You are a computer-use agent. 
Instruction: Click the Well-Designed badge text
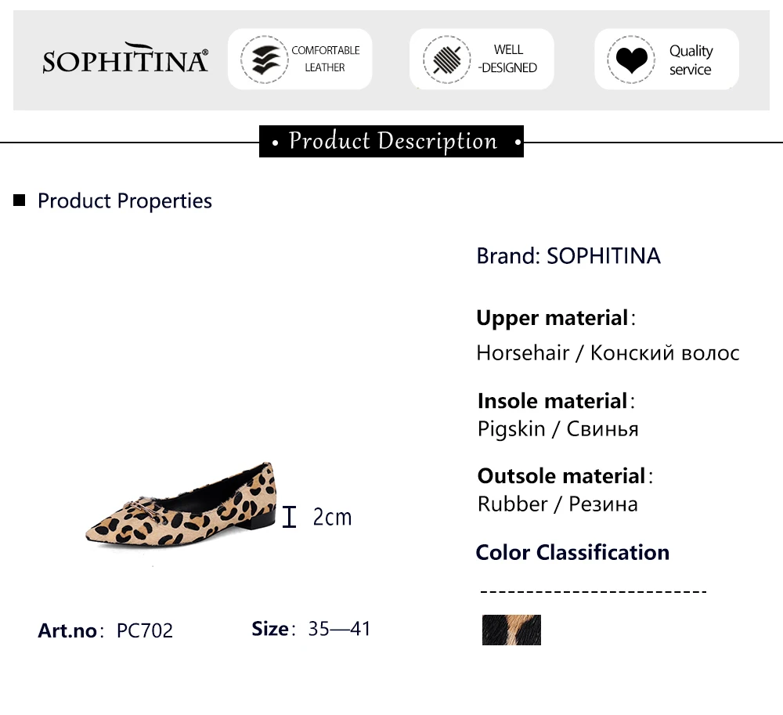tap(508, 60)
